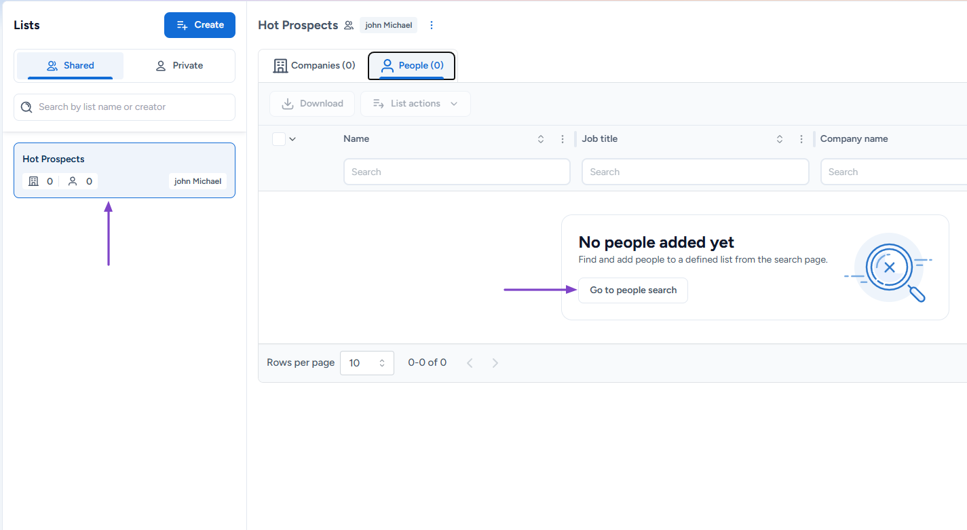Sort by the Job title column

780,139
